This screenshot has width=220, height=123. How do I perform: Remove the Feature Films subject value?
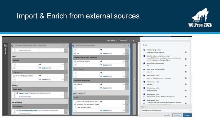(63, 95)
